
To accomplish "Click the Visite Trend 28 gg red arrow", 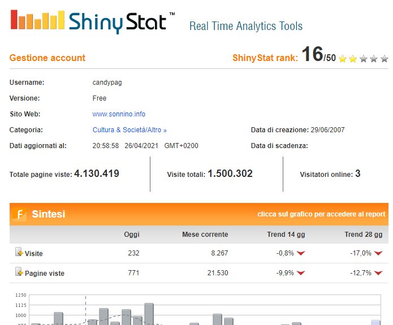I will (378, 253).
